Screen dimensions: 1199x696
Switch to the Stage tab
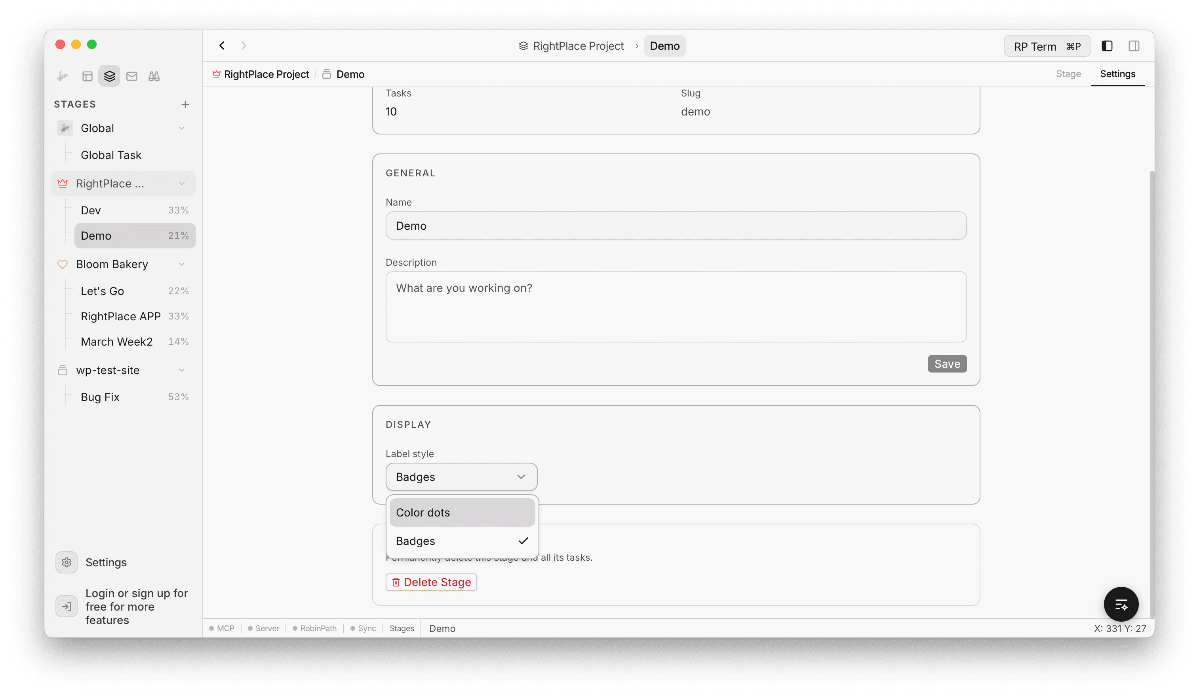(x=1068, y=74)
